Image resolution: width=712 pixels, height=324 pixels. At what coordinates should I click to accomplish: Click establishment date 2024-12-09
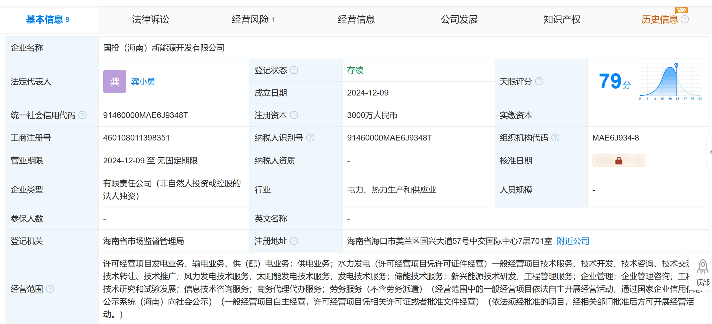tap(368, 93)
